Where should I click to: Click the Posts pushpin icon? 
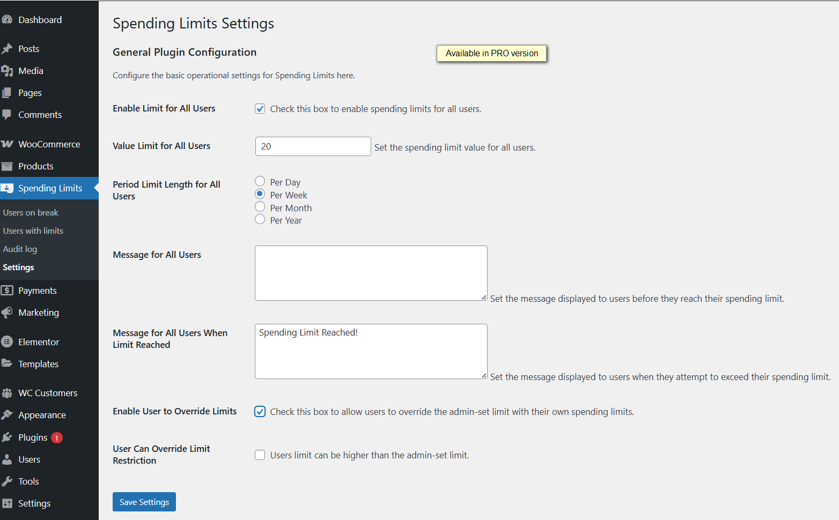[7, 49]
